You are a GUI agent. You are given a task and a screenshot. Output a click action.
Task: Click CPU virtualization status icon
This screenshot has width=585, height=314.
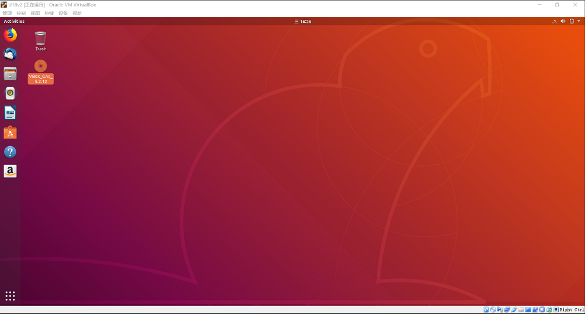(x=542, y=309)
